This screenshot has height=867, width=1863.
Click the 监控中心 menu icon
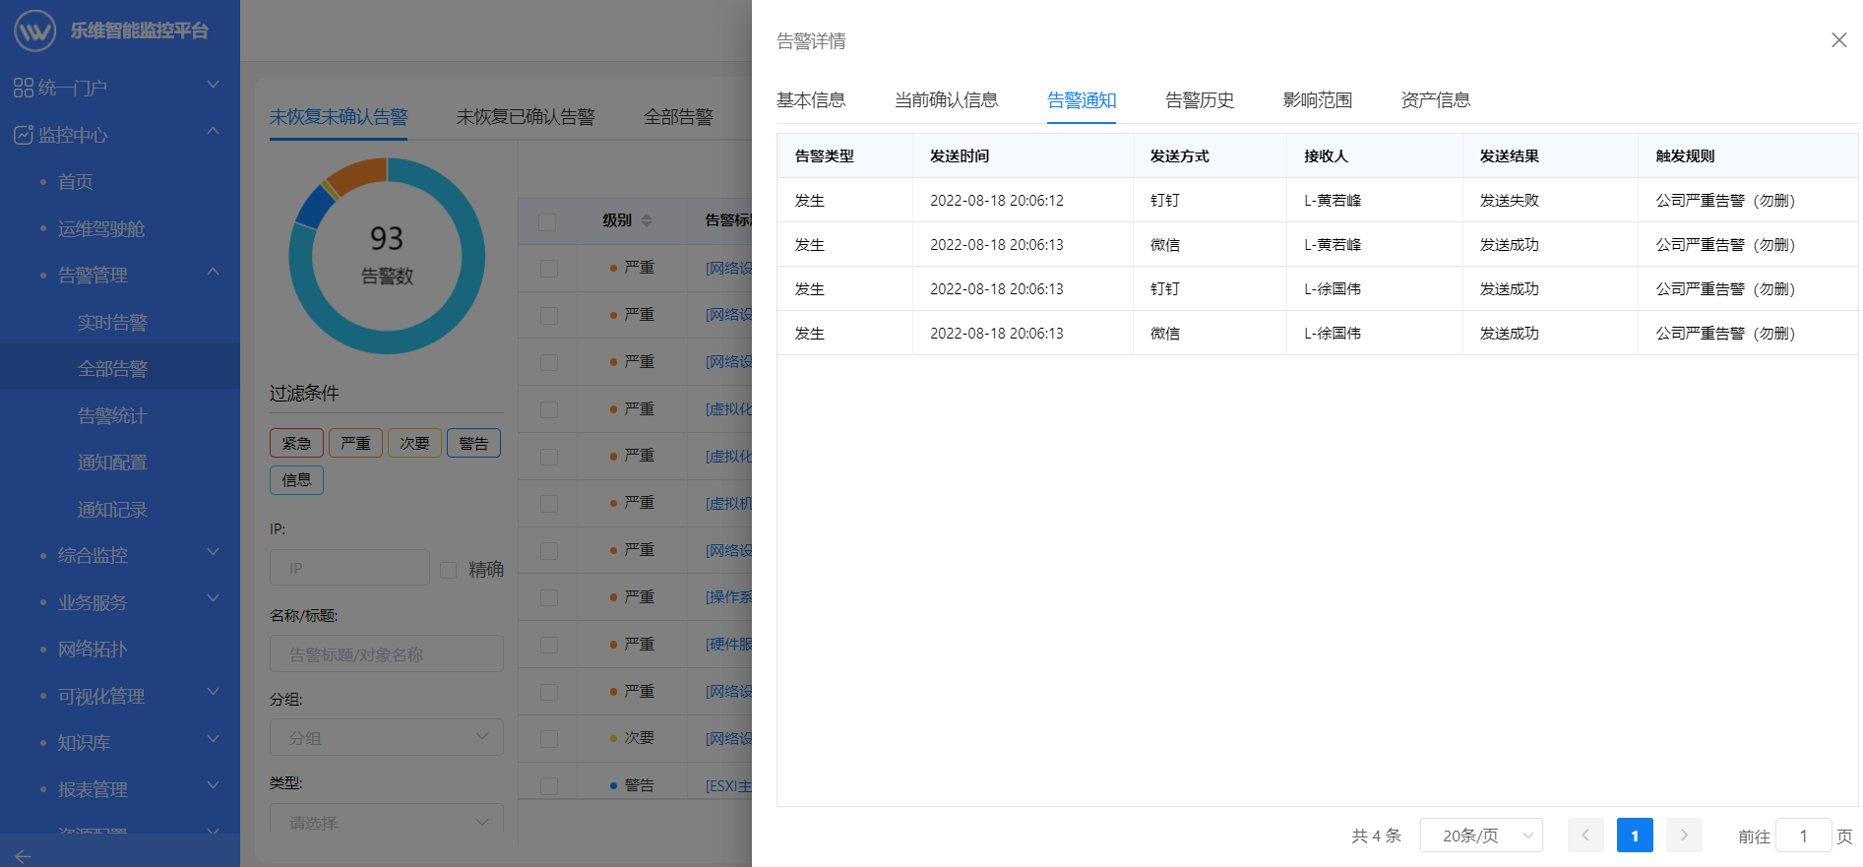pos(24,135)
